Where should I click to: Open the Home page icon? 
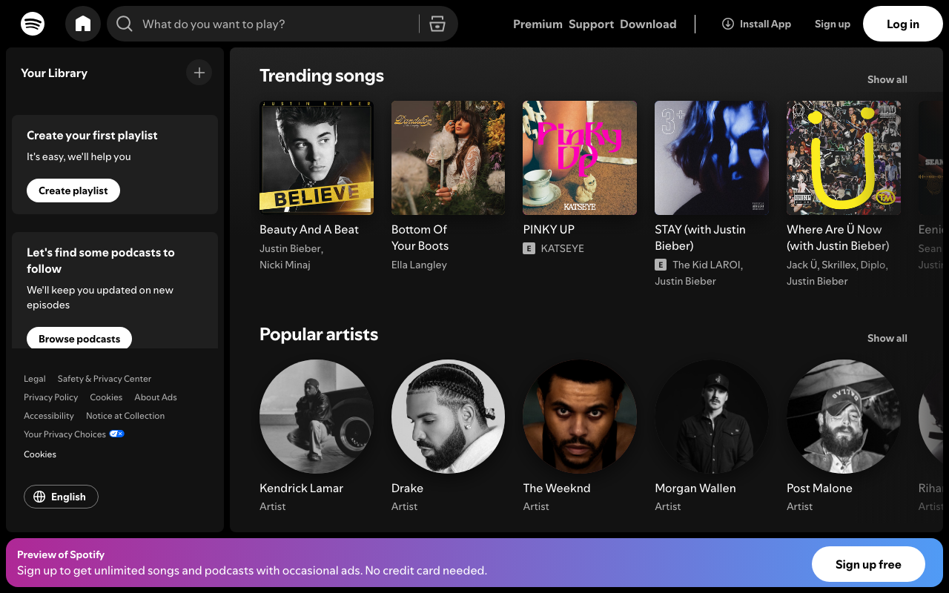82,23
